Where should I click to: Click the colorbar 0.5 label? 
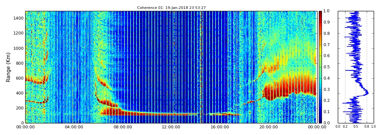pyautogui.click(x=326, y=67)
